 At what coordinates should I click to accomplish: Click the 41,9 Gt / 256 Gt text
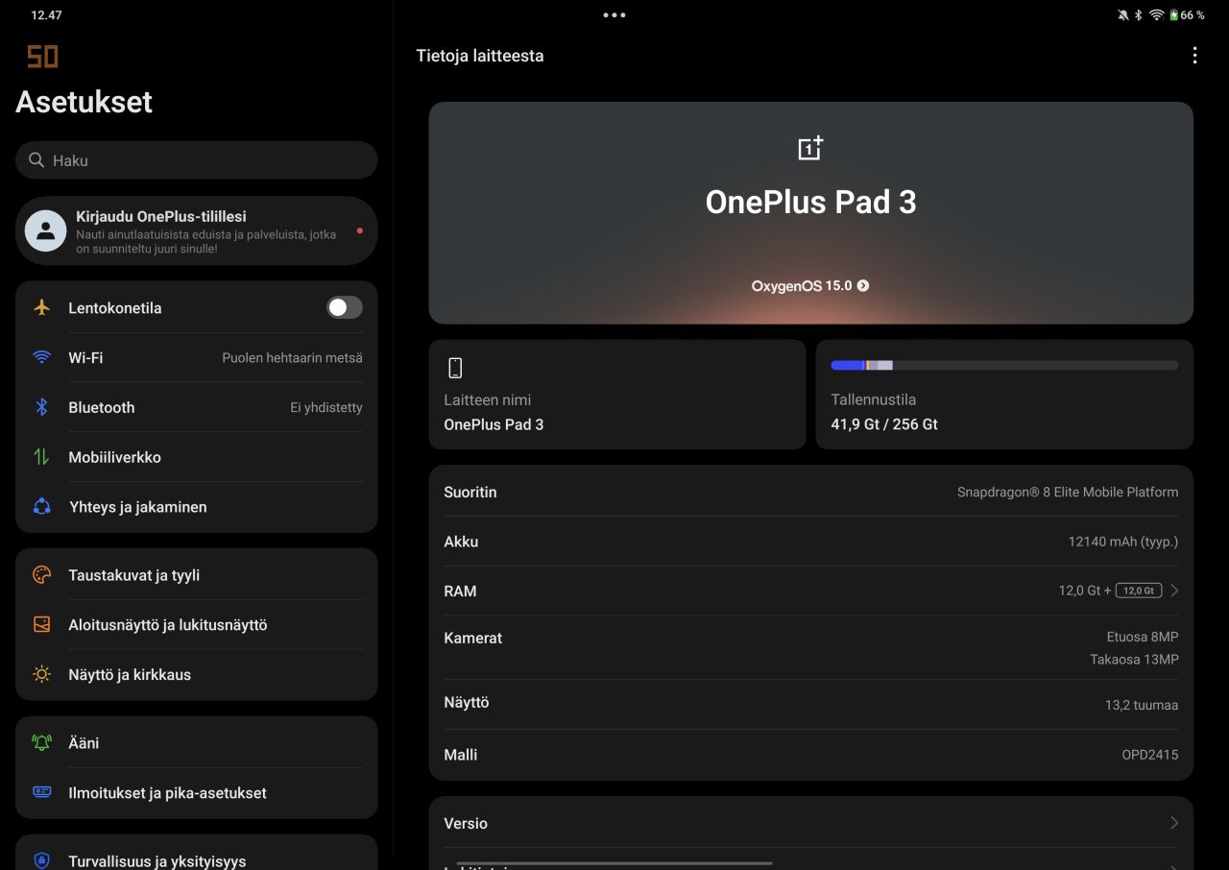[x=884, y=424]
